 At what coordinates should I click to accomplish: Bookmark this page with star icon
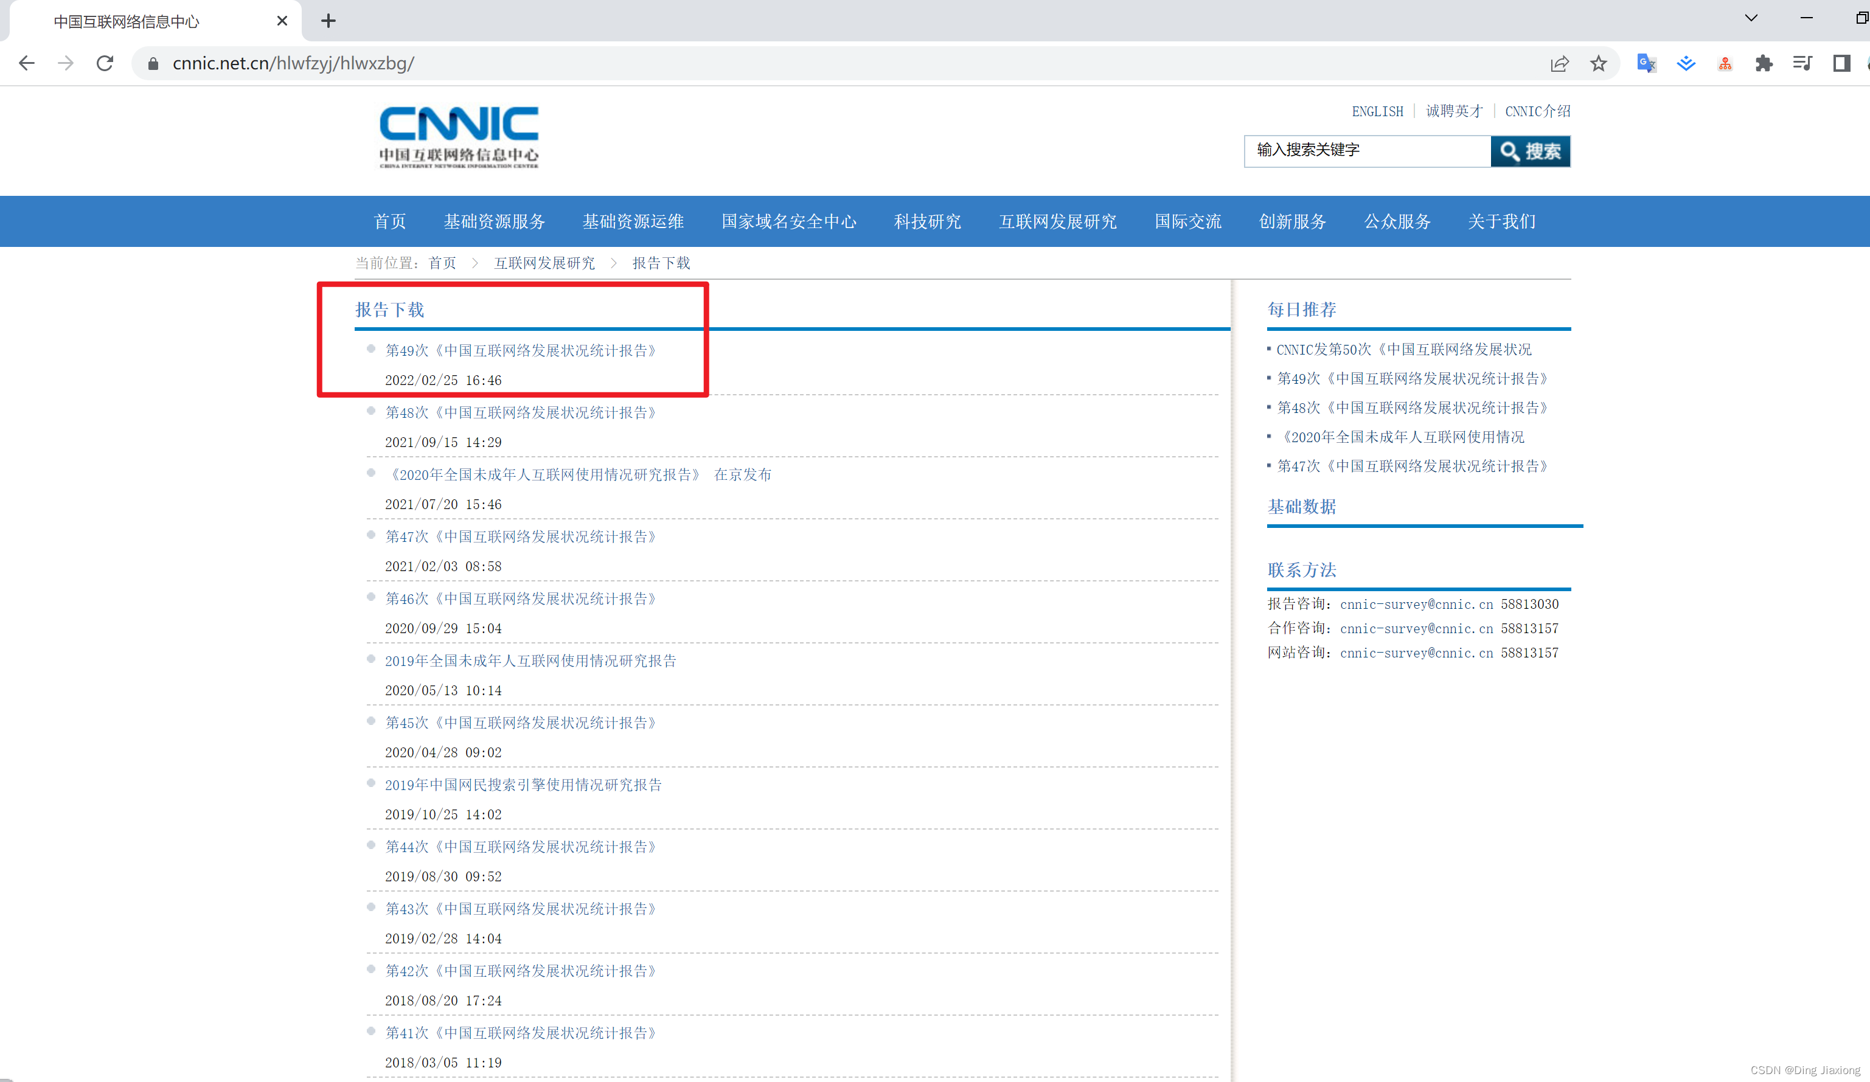(1599, 64)
